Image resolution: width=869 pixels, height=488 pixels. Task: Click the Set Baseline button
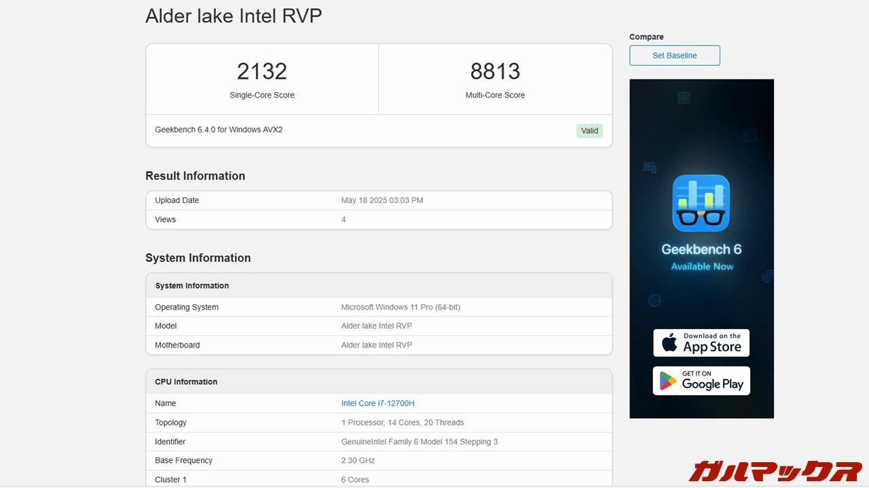[x=674, y=56]
